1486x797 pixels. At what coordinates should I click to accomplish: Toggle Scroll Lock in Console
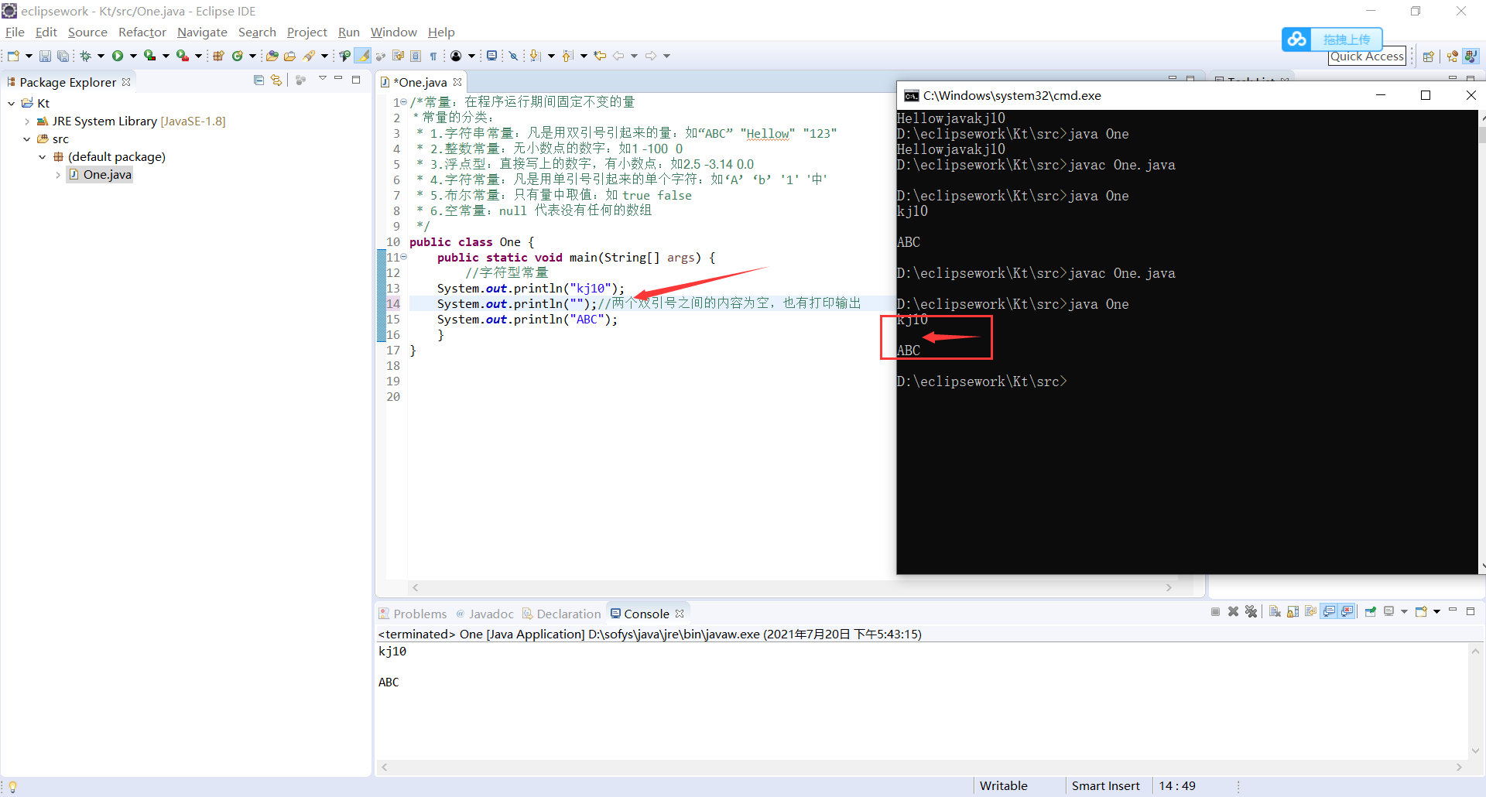(x=1293, y=611)
